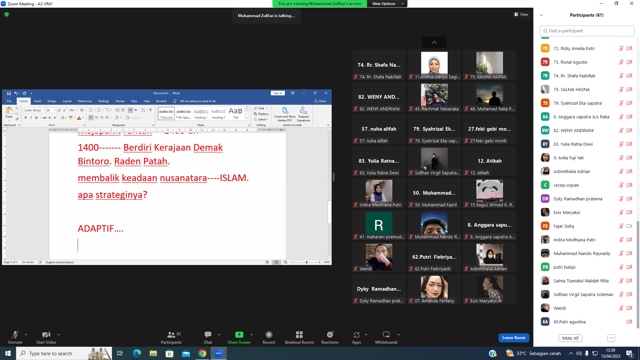Toggle mute for Fajar Sidiq in participants list
This screenshot has width=640, height=360.
[621, 226]
